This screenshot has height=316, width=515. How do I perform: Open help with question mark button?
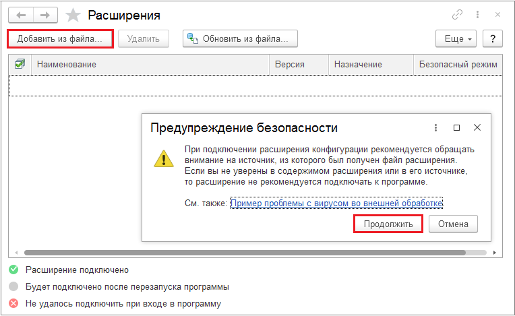pyautogui.click(x=493, y=38)
